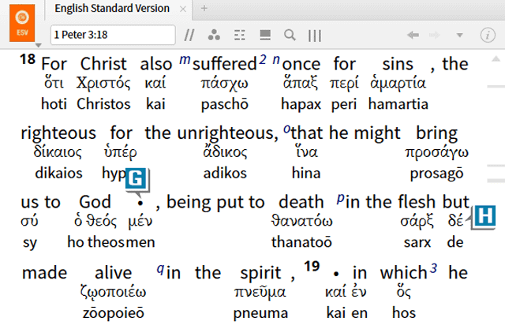Go back with left arrow
The width and height of the screenshot is (505, 329).
[412, 35]
